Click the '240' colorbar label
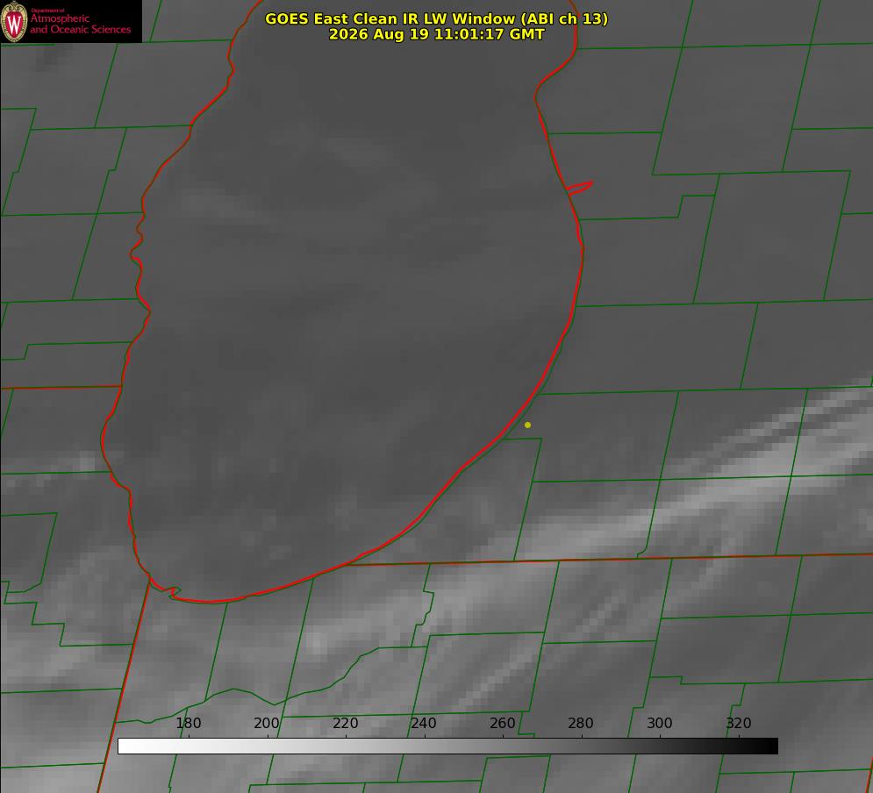 click(x=424, y=723)
